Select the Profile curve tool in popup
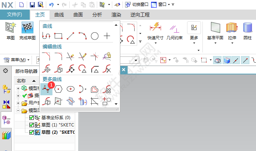 click(x=46, y=36)
